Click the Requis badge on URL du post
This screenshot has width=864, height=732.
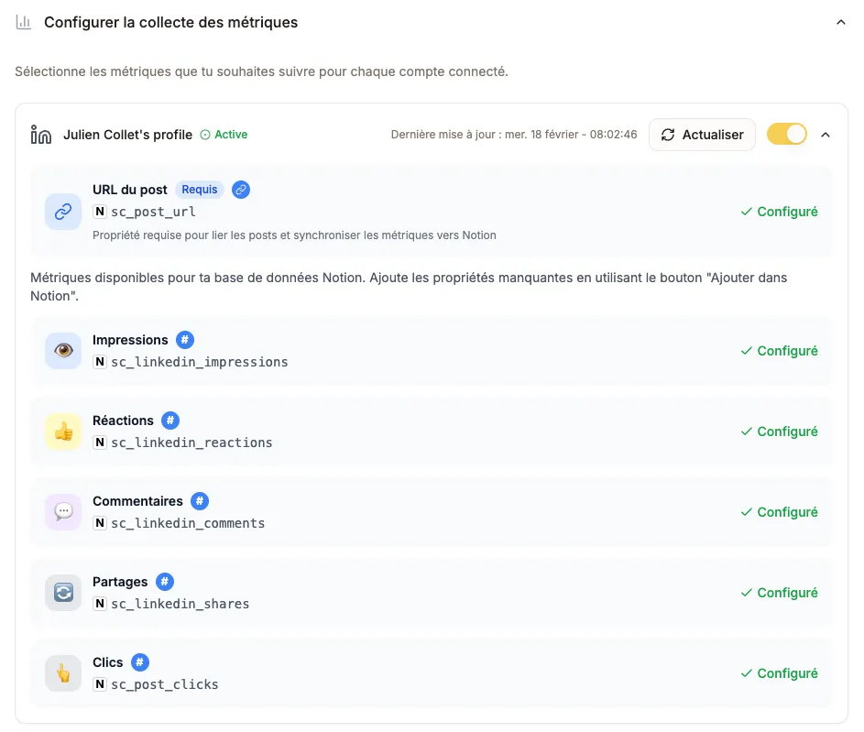[x=199, y=190]
